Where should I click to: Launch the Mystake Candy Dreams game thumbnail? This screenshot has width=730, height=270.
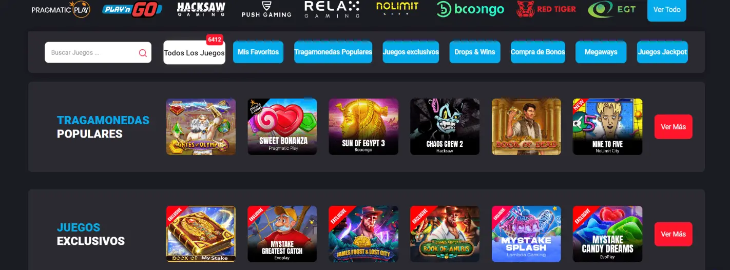coord(608,234)
